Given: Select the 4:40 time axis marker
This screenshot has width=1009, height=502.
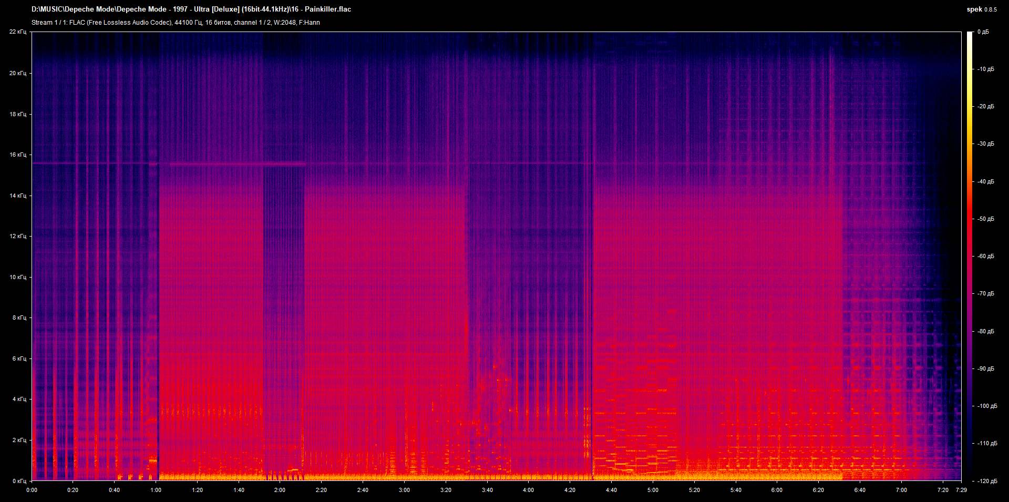Looking at the screenshot, I should pyautogui.click(x=611, y=490).
